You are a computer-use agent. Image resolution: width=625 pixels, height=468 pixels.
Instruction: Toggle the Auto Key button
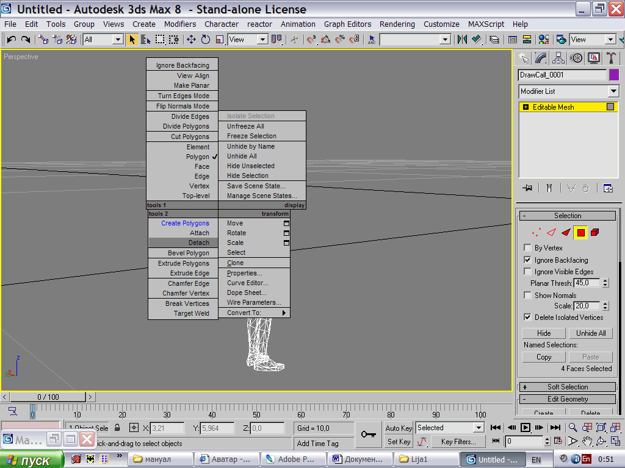pos(399,428)
